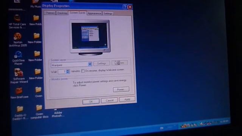Open HP Total Care Services icon
This screenshot has width=242, height=136.
coord(17,22)
